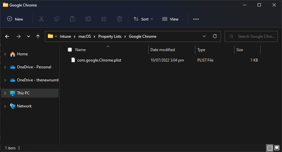282x152 pixels.
Task: Sort by Size column header
Action: tap(240, 50)
